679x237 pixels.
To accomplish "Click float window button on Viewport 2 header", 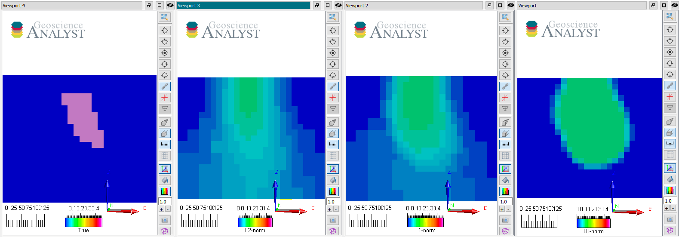I will click(489, 6).
